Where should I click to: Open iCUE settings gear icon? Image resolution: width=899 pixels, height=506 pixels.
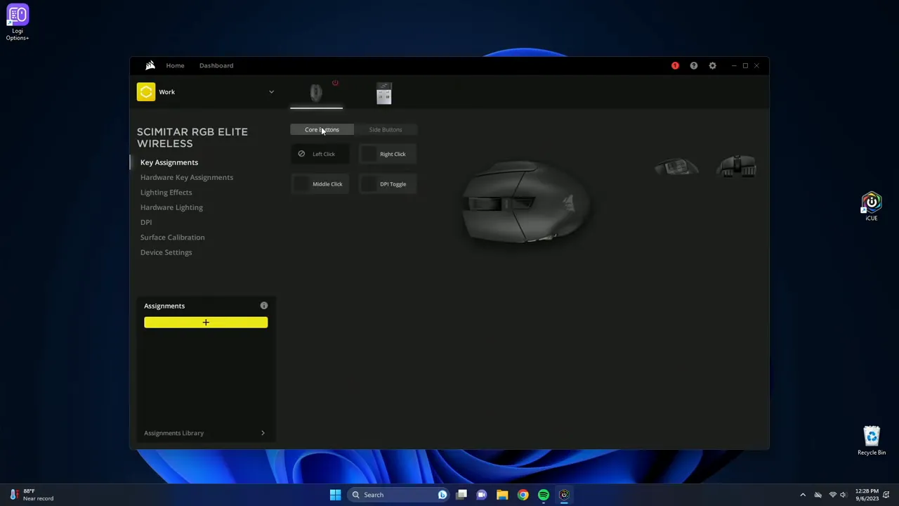712,65
